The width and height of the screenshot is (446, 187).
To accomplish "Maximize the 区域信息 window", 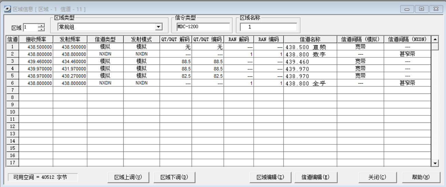I will 422,9.
